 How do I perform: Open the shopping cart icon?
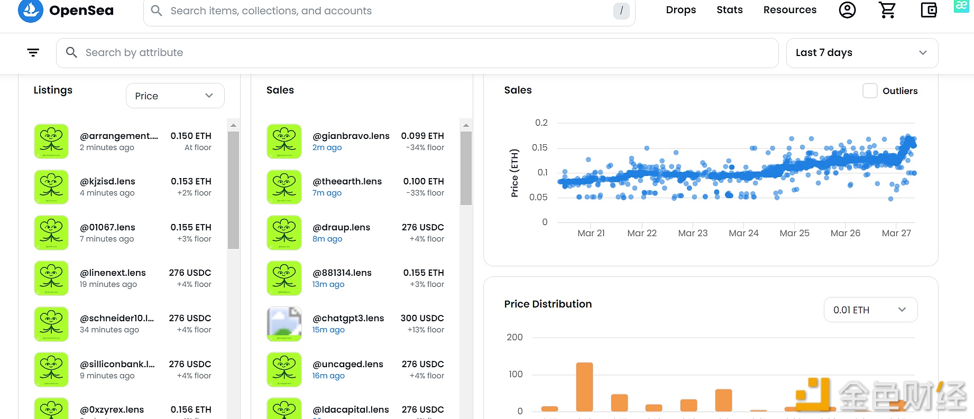click(x=887, y=10)
